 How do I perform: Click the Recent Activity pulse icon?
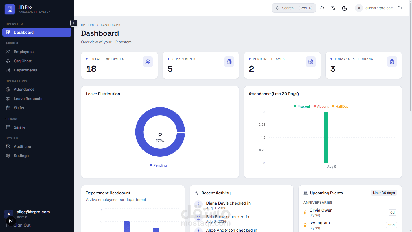(x=197, y=193)
